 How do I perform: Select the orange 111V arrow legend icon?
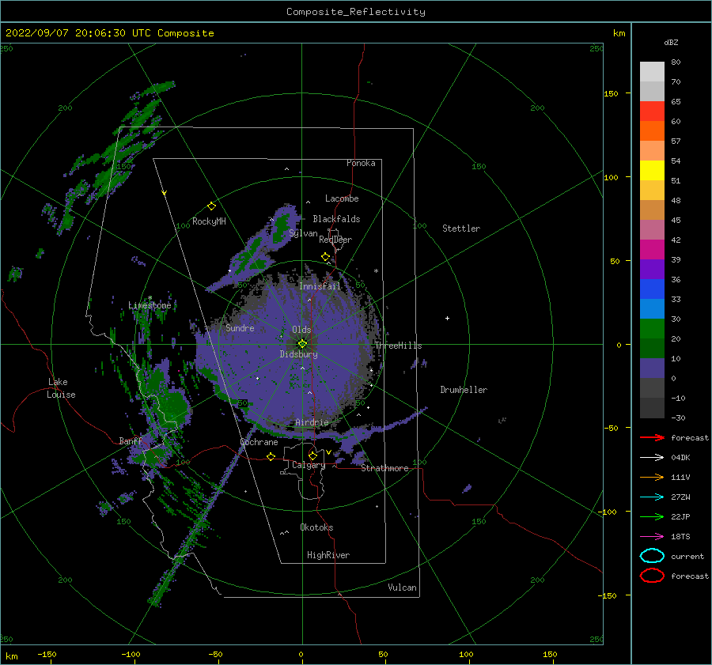652,477
